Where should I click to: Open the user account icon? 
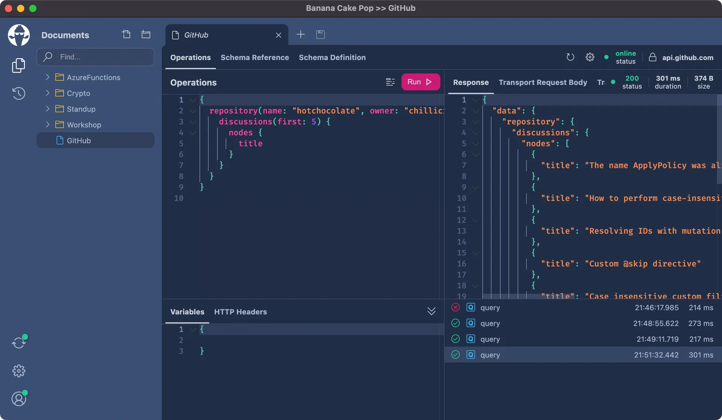click(19, 398)
